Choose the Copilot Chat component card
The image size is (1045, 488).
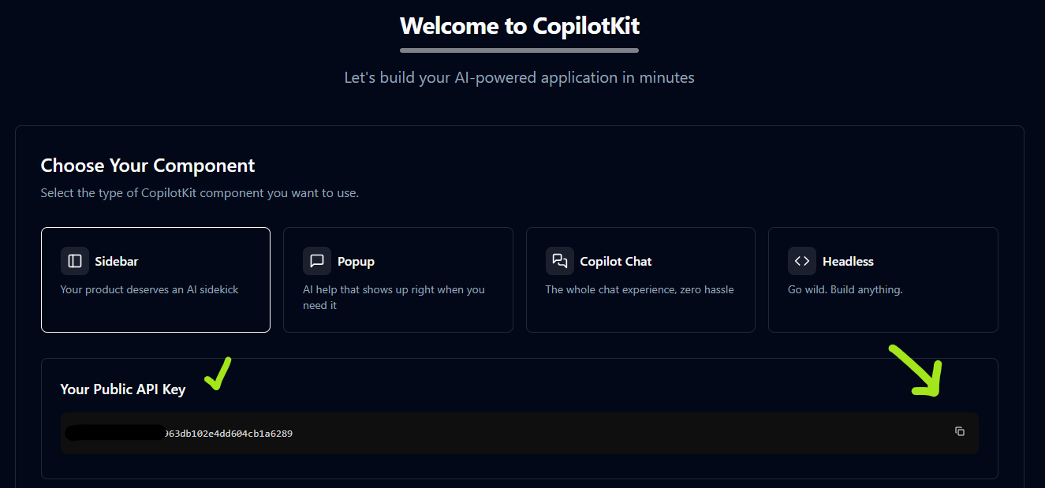click(x=640, y=280)
